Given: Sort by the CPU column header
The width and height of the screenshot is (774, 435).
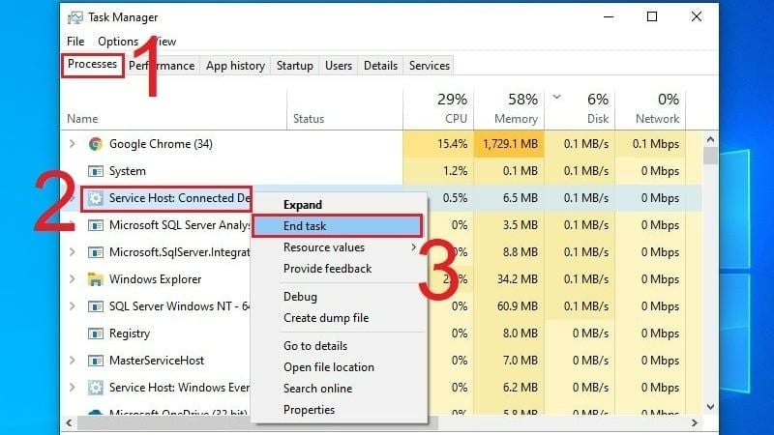Looking at the screenshot, I should click(438, 109).
